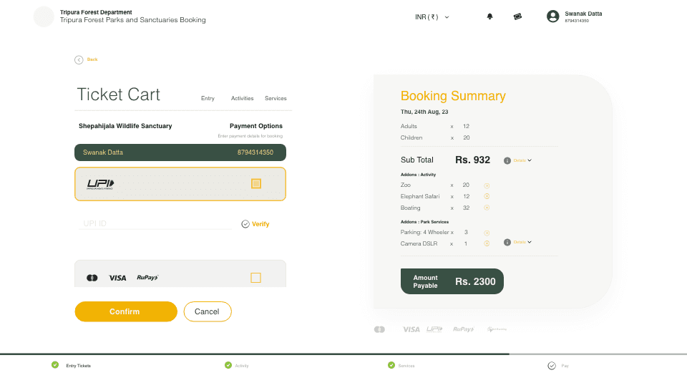Click the Adults row label
This screenshot has height=383, width=687.
[x=409, y=126]
